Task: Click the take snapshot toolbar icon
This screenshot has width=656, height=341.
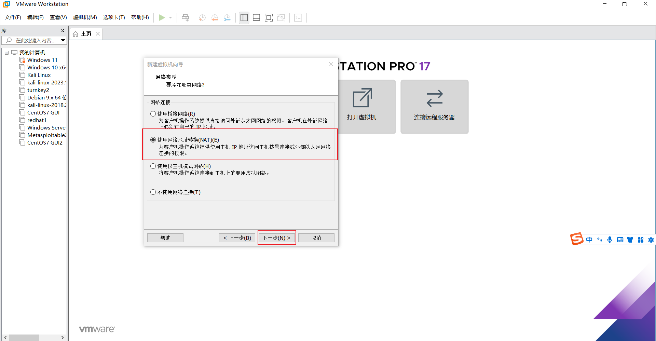Action: [202, 18]
